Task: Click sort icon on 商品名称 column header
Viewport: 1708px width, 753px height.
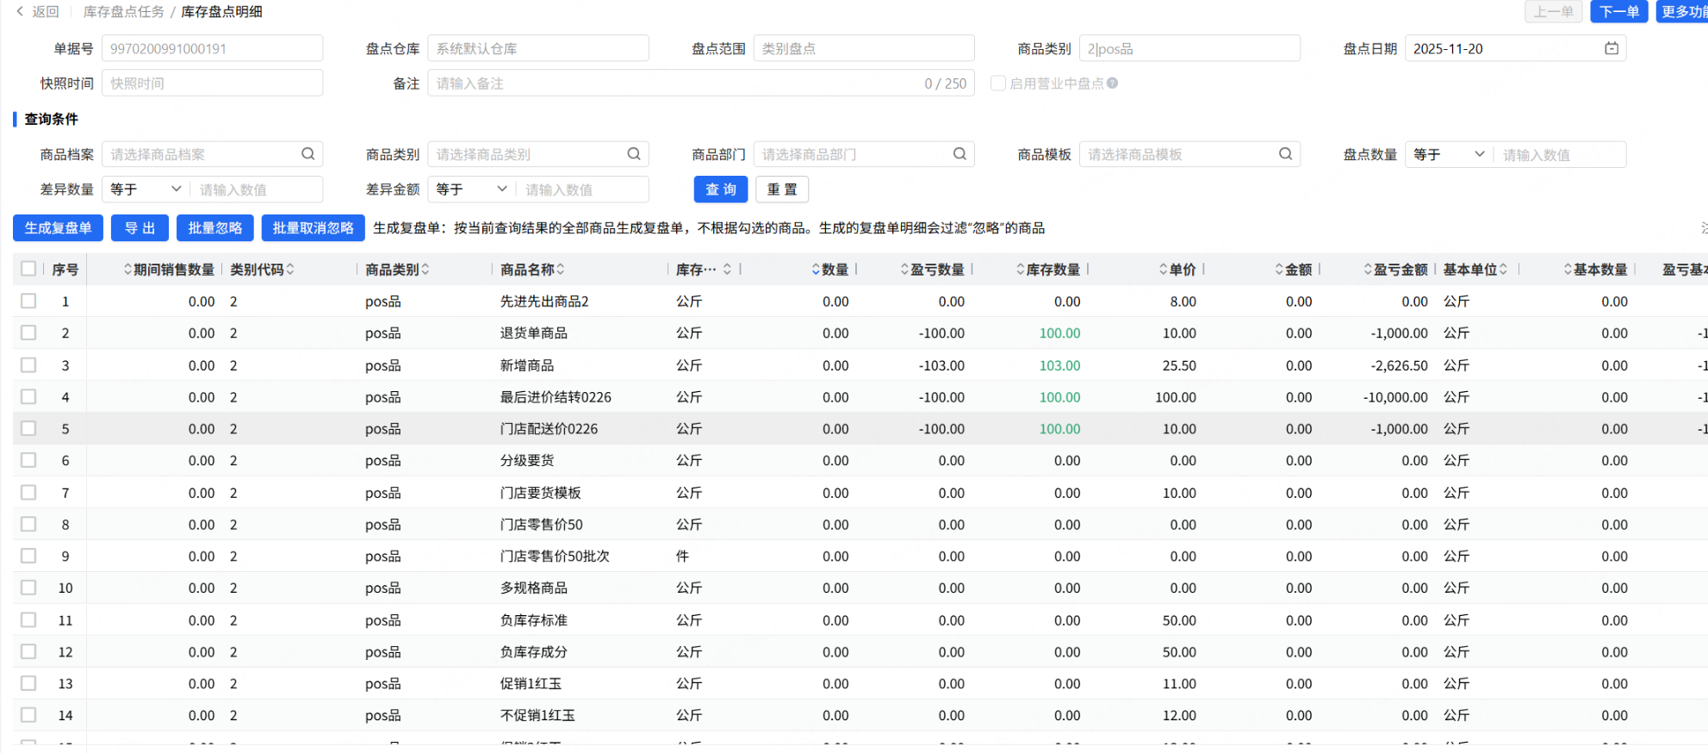Action: tap(561, 270)
